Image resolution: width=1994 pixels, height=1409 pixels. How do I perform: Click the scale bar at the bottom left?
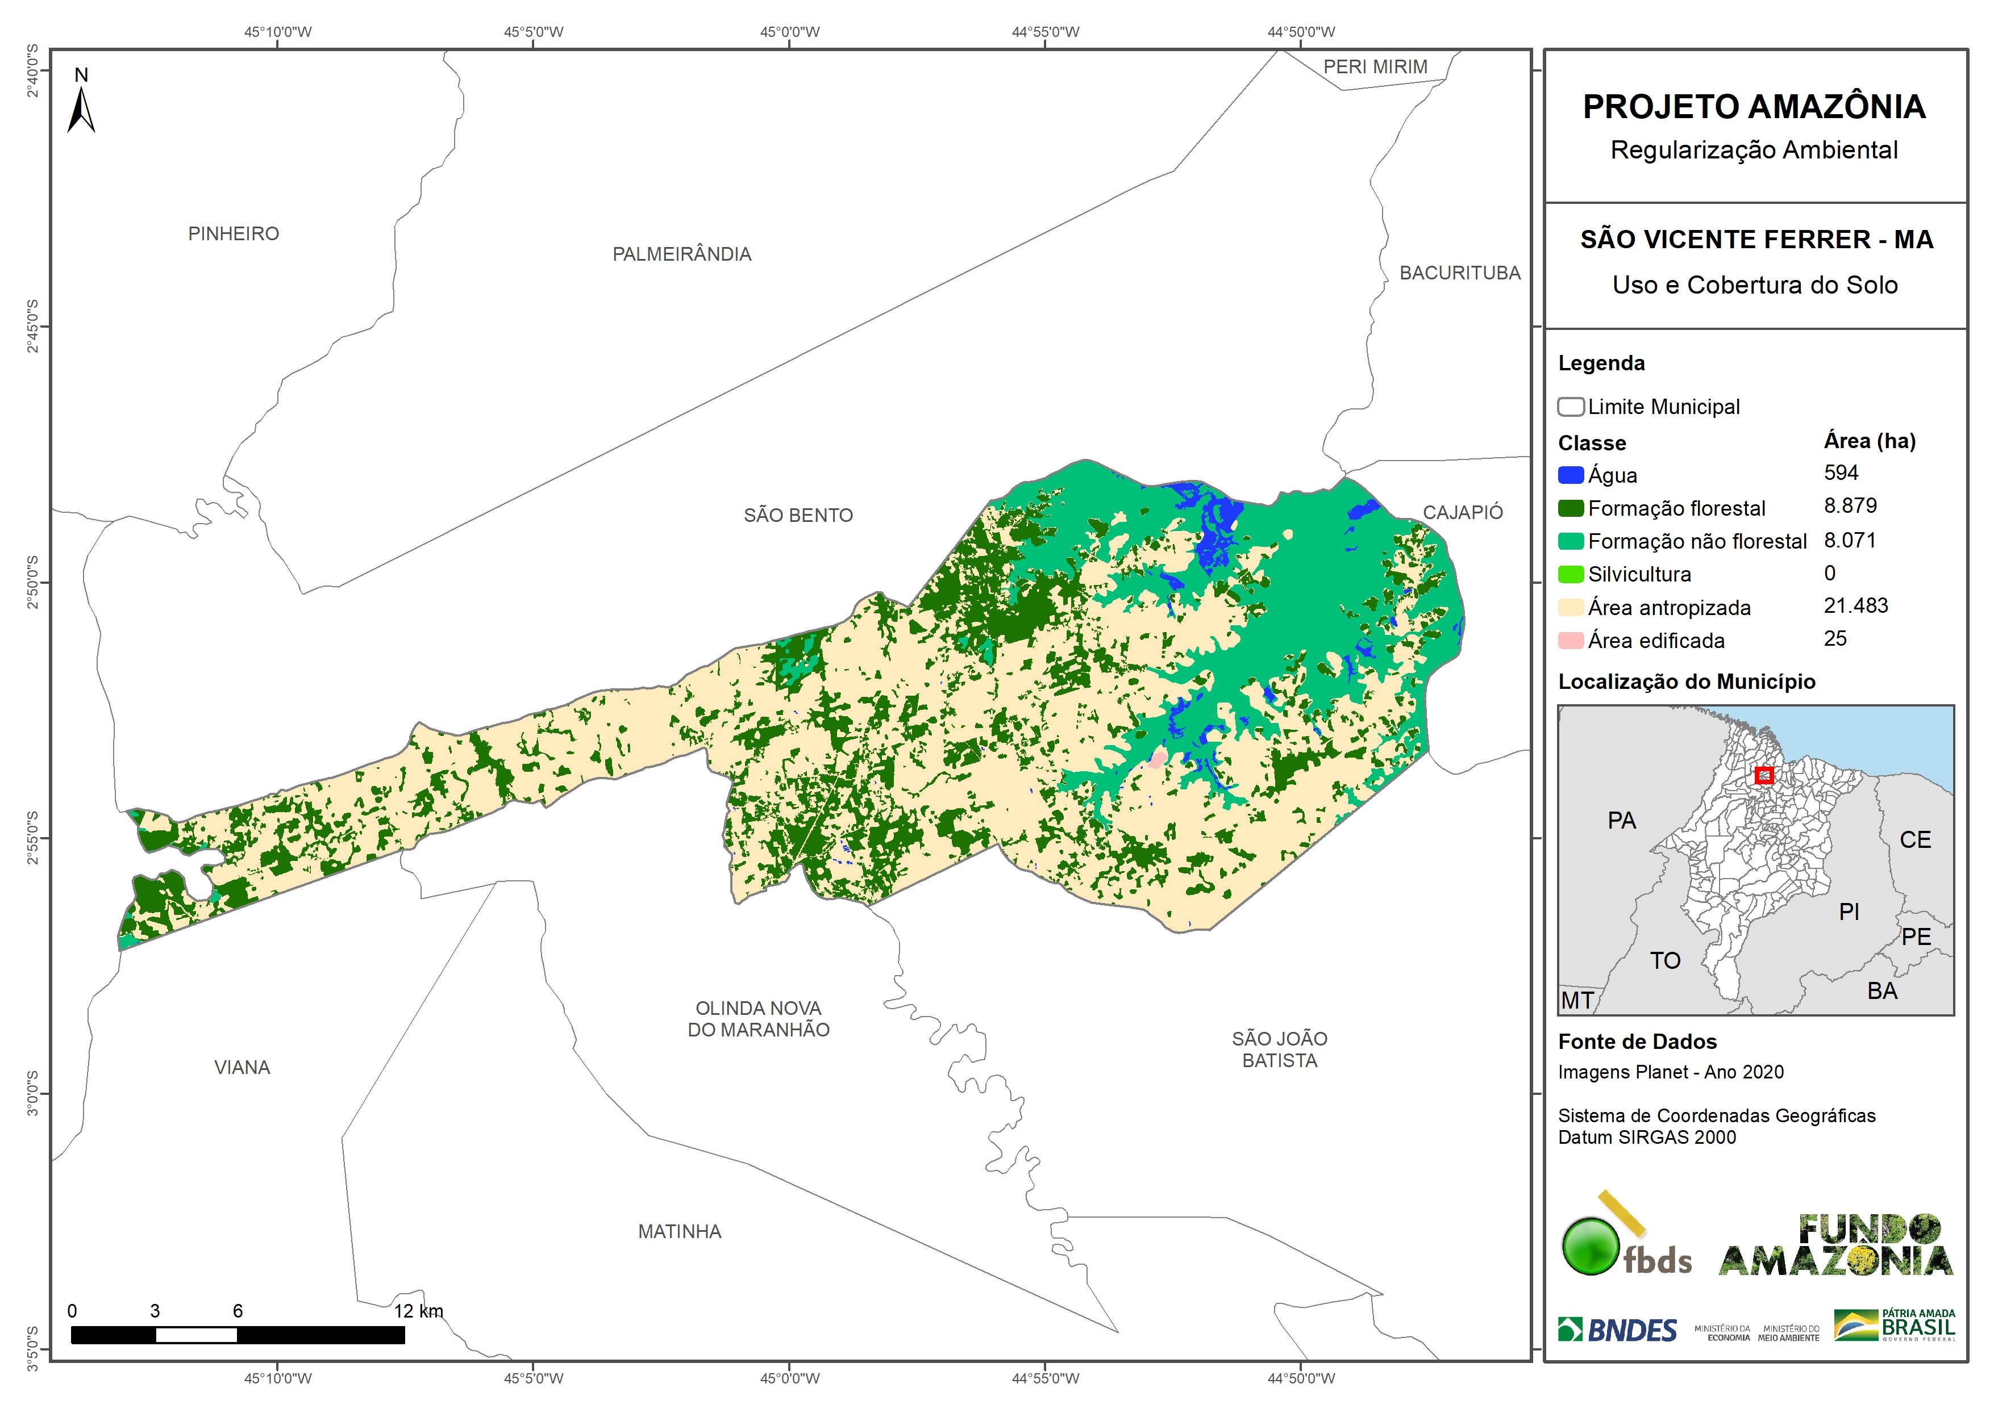pos(237,1335)
